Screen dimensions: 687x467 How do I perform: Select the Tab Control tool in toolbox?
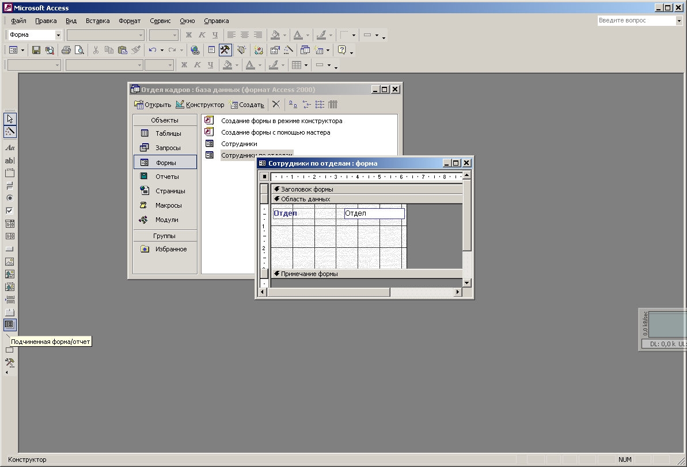(10, 312)
